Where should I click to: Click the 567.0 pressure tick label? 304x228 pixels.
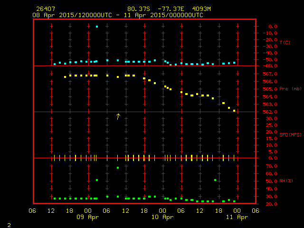tap(270, 74)
